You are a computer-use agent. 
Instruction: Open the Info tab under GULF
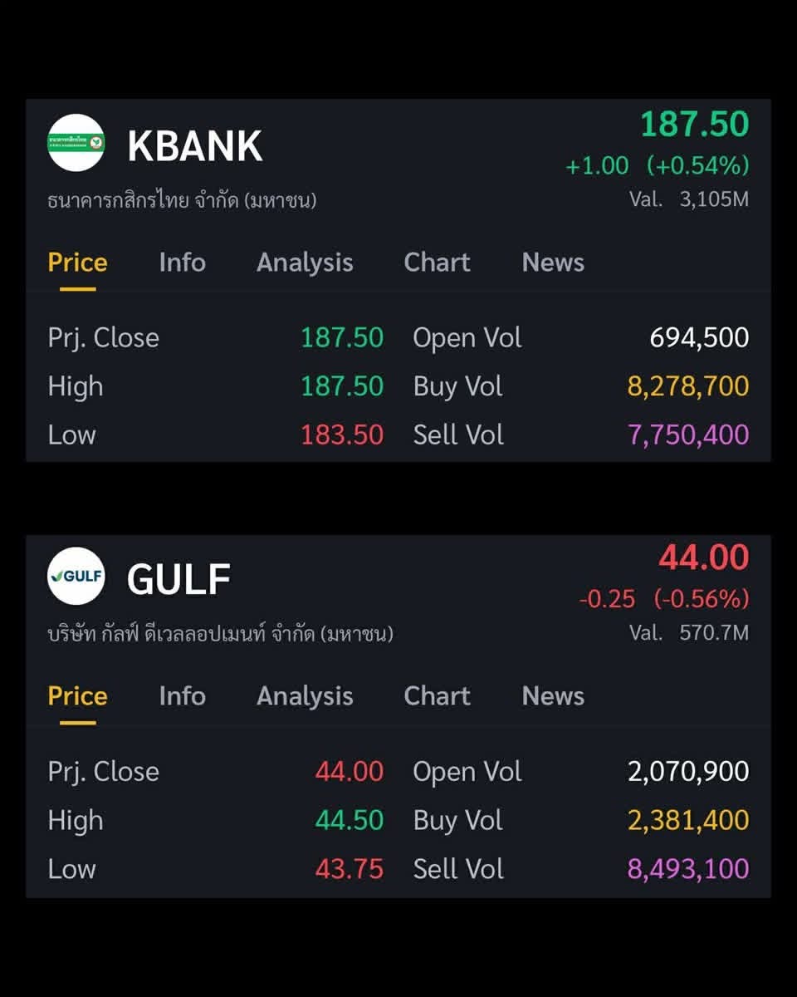[182, 696]
